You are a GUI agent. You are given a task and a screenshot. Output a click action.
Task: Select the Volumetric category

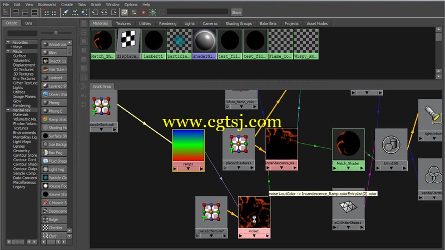(22, 61)
